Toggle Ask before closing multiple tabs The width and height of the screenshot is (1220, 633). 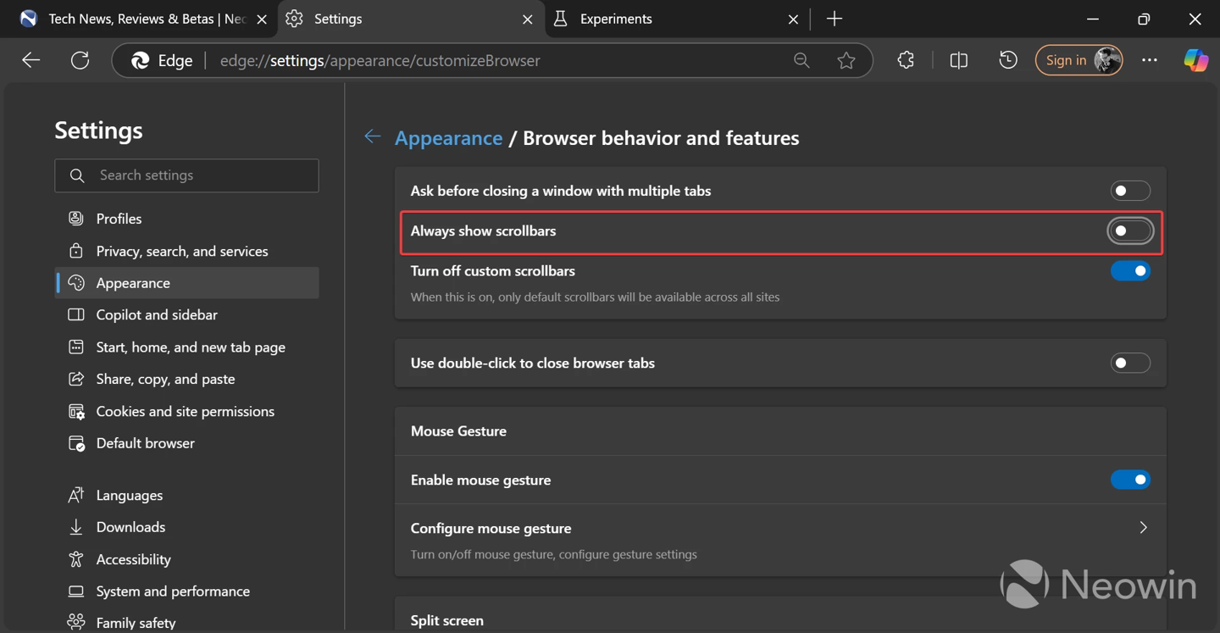pos(1130,191)
